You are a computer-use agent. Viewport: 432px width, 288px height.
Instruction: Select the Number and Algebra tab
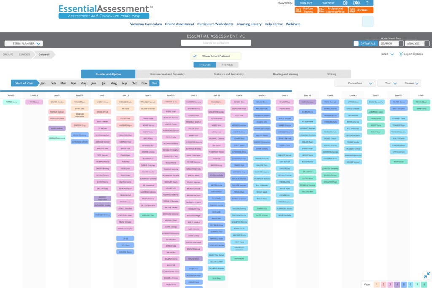(108, 74)
